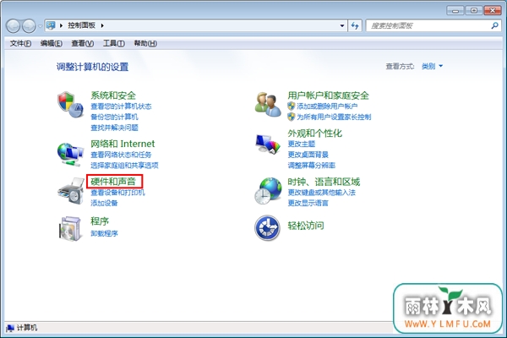Screen dimensions: 507x338
Task: Click the 计算机 status bar text
Action: (x=27, y=328)
